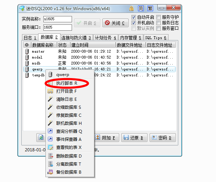Toggle 自动开启 checkbox
Image resolution: width=216 pixels, height=182 pixels.
pyautogui.click(x=134, y=17)
